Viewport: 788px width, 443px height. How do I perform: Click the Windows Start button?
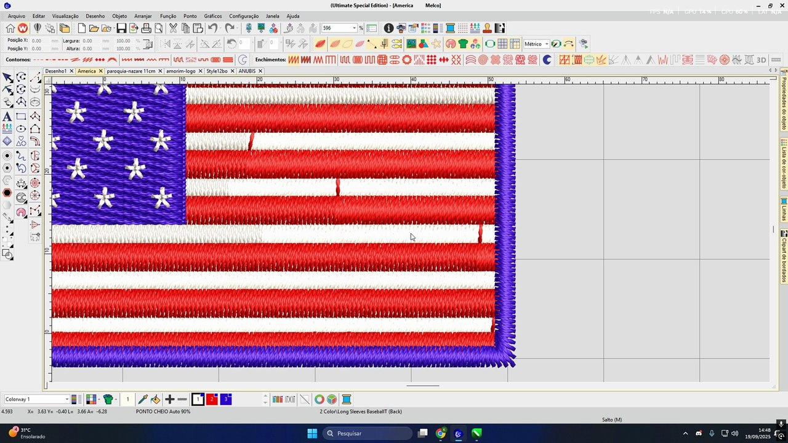[x=312, y=433]
